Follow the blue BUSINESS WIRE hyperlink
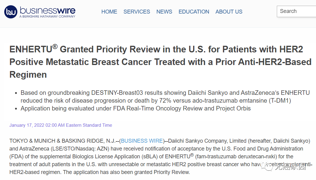316x180 pixels. click(142, 141)
